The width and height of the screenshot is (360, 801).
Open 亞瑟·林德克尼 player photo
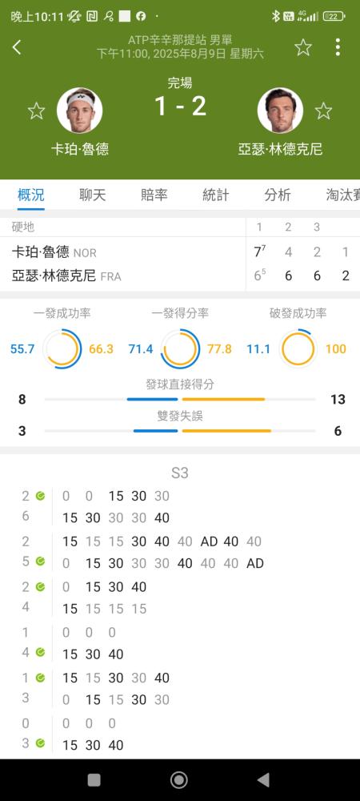tap(280, 111)
